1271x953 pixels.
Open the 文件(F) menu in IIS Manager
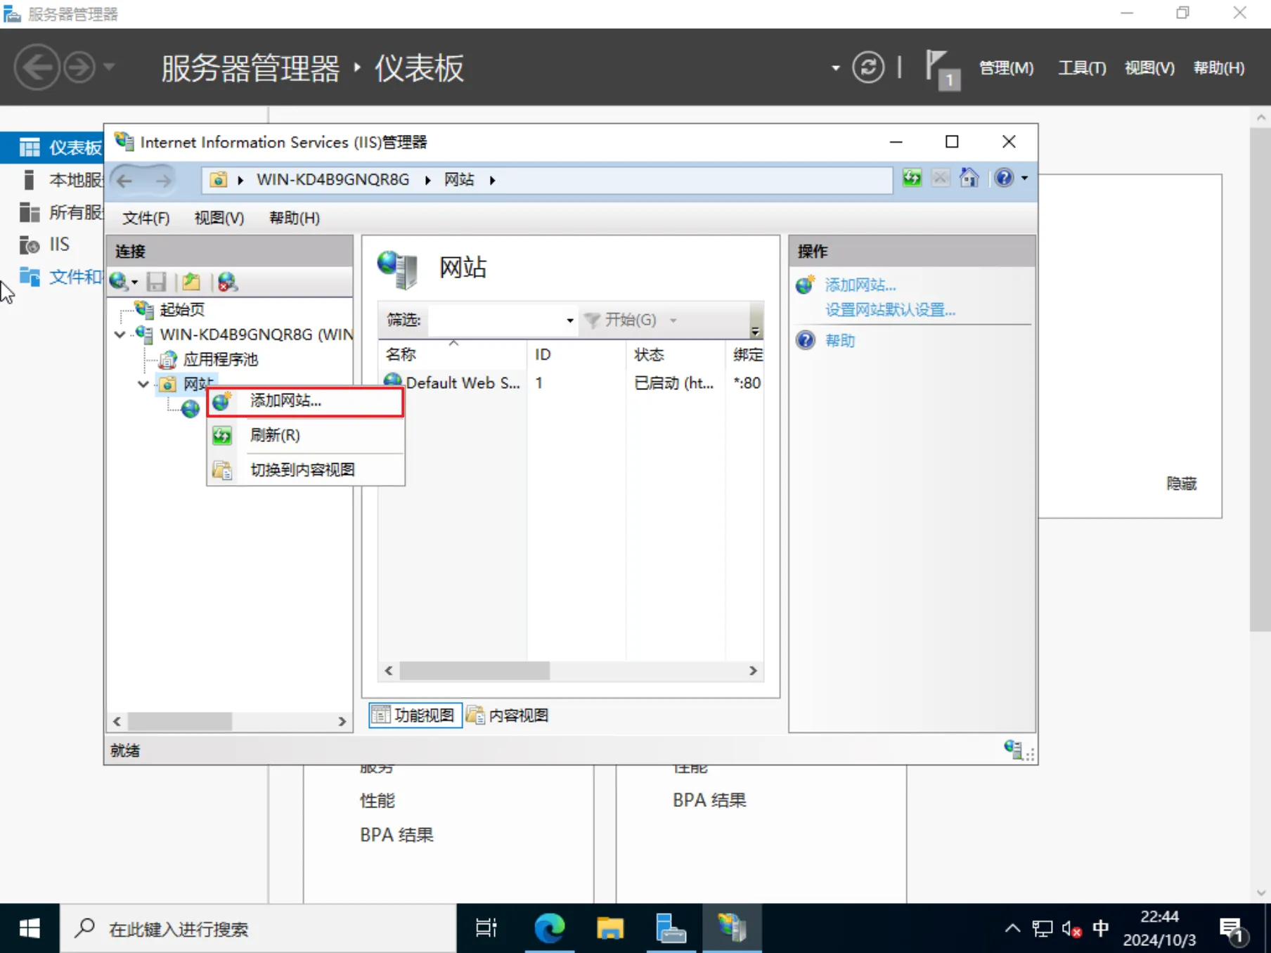point(146,218)
